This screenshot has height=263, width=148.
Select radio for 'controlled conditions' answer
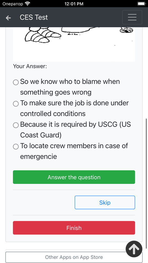16,104
